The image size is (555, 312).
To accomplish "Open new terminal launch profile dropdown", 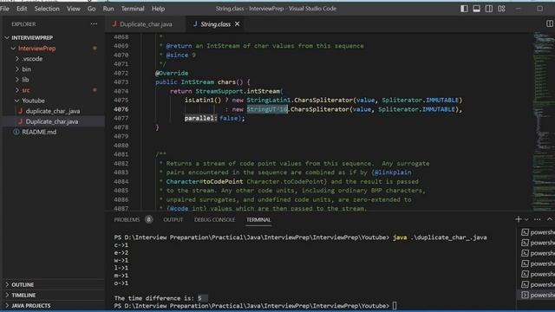I will tap(526, 219).
